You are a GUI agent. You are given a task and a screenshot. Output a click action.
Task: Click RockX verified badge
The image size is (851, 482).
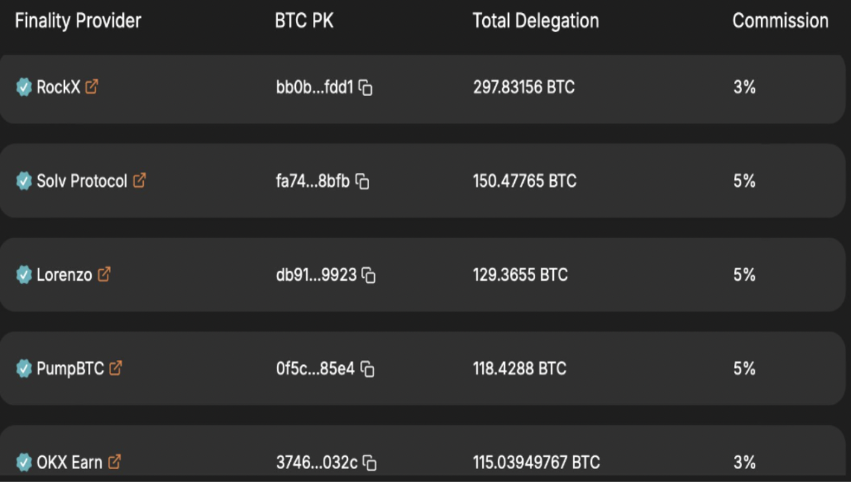24,87
